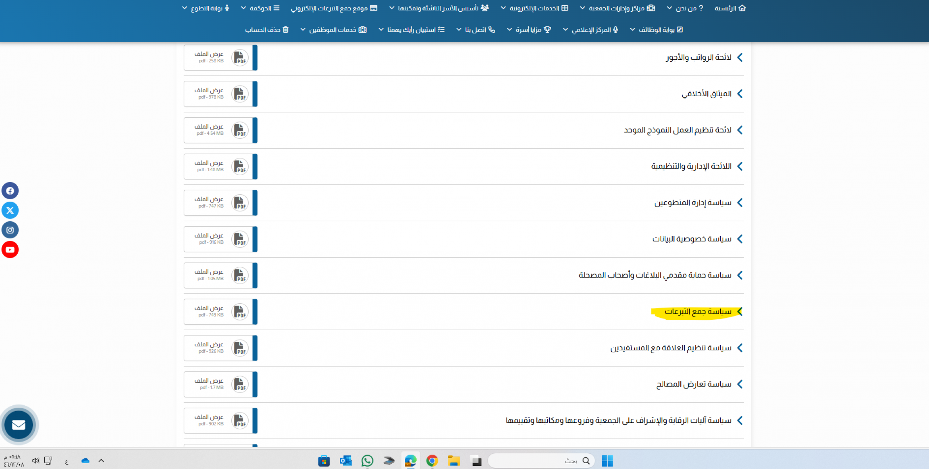Click the highlighted سياسة جمع التبرعات title
Screen dimensions: 929x469
pyautogui.click(x=698, y=311)
